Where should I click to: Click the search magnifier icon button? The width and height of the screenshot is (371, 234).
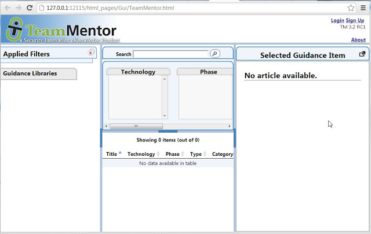point(214,54)
